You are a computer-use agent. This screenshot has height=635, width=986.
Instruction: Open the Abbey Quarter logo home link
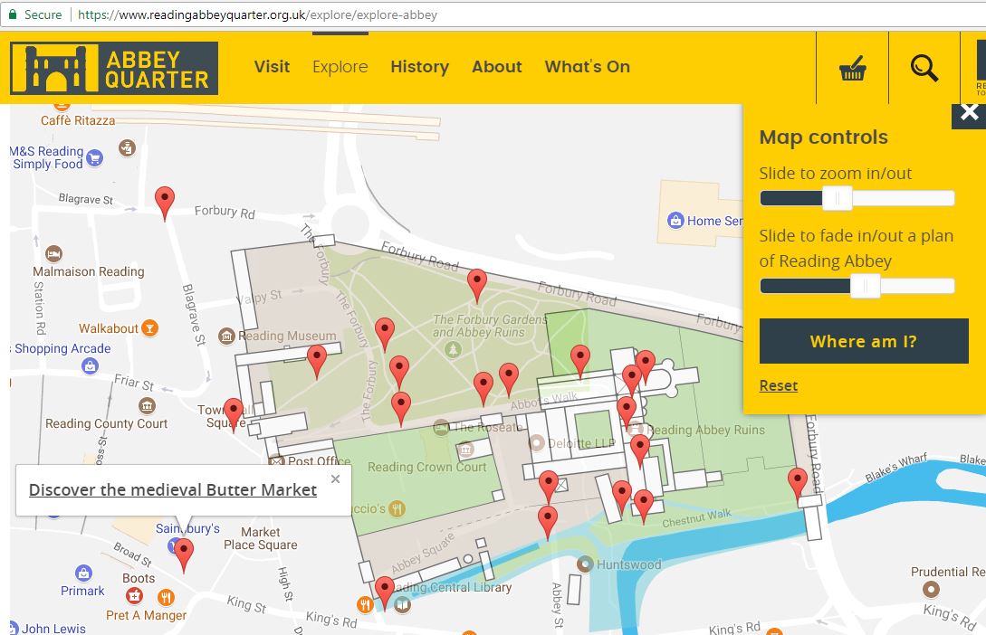coord(114,68)
